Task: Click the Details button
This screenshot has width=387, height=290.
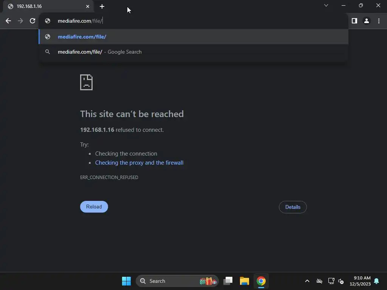Action: coord(293,207)
